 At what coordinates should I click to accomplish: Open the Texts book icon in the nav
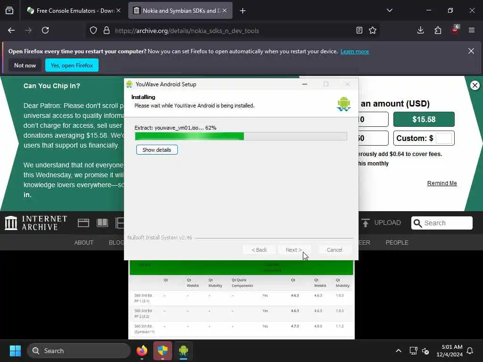[102, 223]
